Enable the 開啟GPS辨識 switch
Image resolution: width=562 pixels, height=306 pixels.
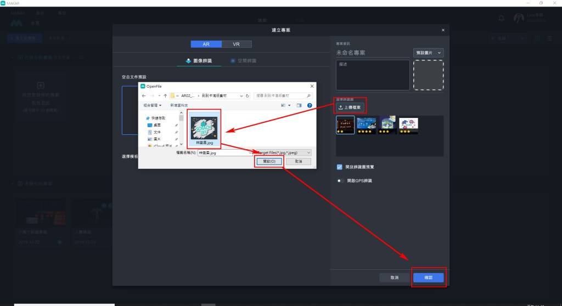pyautogui.click(x=341, y=180)
